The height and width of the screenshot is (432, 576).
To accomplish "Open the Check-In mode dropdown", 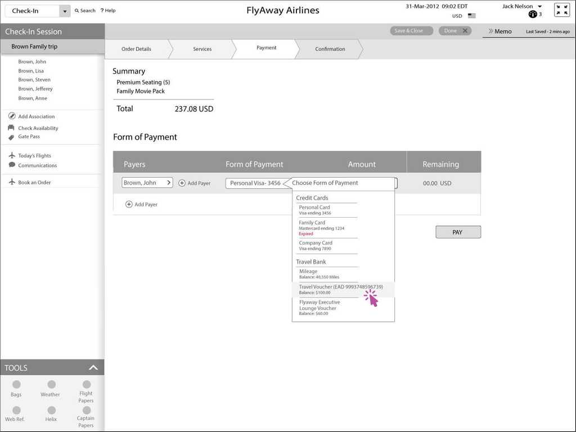I will pos(64,11).
